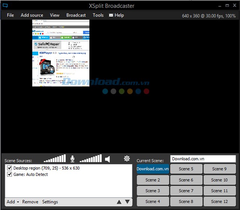The height and width of the screenshot is (210, 240).
Task: Select desktop region preview in the stage
Action: tap(61, 53)
